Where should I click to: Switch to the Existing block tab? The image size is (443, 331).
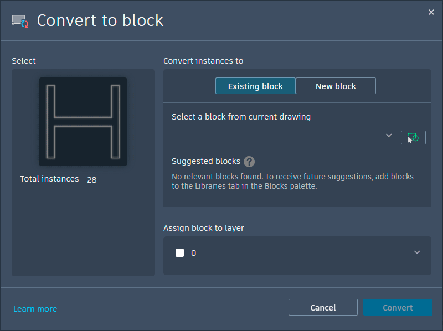tap(255, 86)
